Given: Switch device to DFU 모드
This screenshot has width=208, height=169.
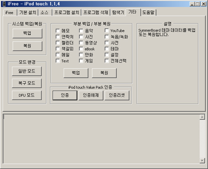Looking at the screenshot, I should [x=27, y=95].
